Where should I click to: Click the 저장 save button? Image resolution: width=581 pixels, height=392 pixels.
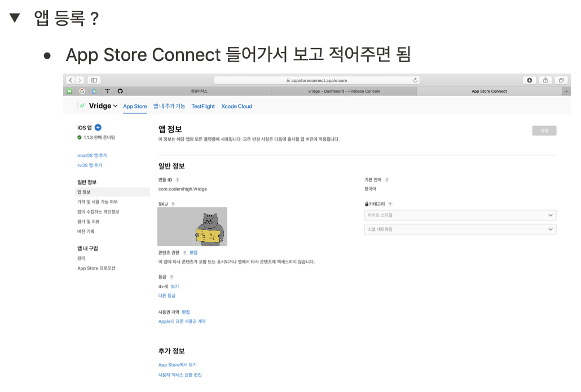click(x=544, y=130)
